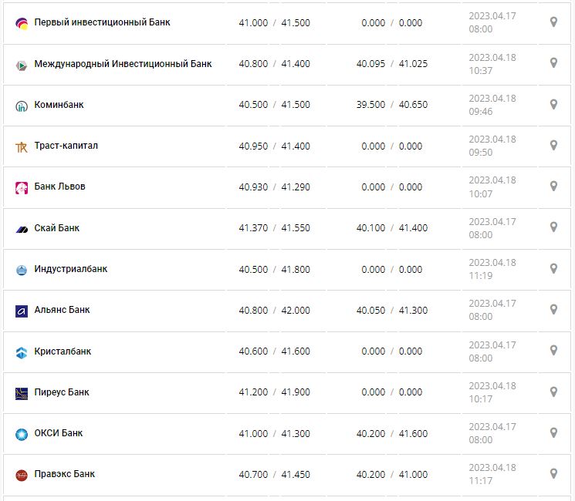Click the Индустриалбанк location pin icon
The height and width of the screenshot is (501, 575).
553,268
